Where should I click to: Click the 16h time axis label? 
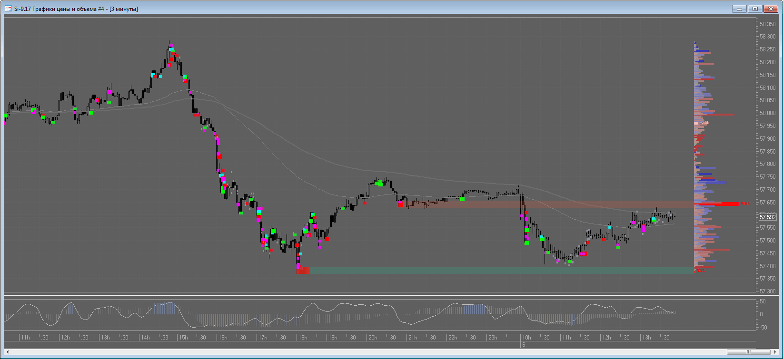(x=222, y=338)
